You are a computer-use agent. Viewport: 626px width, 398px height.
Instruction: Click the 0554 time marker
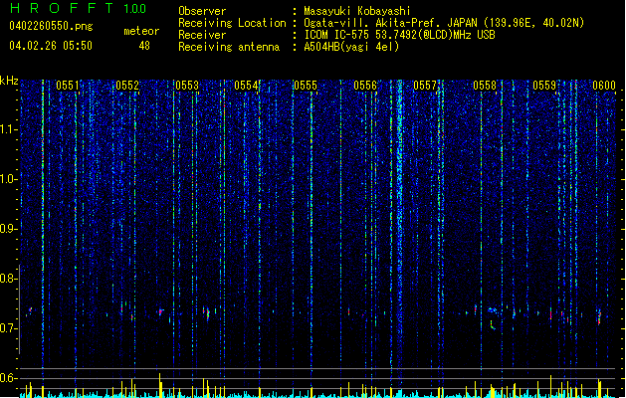(246, 86)
